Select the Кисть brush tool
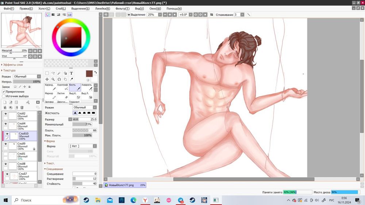365x205 pixels. pyautogui.click(x=75, y=87)
